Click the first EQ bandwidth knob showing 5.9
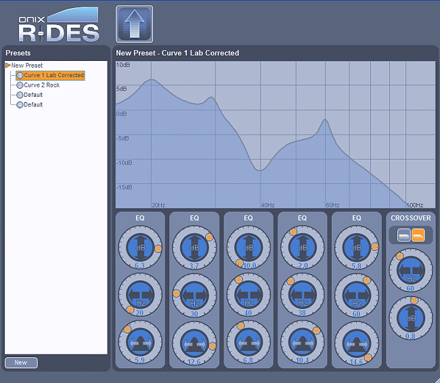This screenshot has height=383, width=440. pos(140,342)
